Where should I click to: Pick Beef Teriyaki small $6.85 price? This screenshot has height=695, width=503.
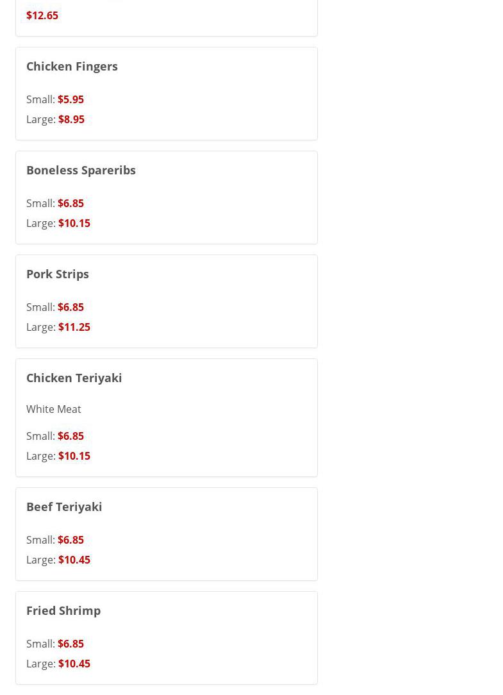pyautogui.click(x=70, y=540)
